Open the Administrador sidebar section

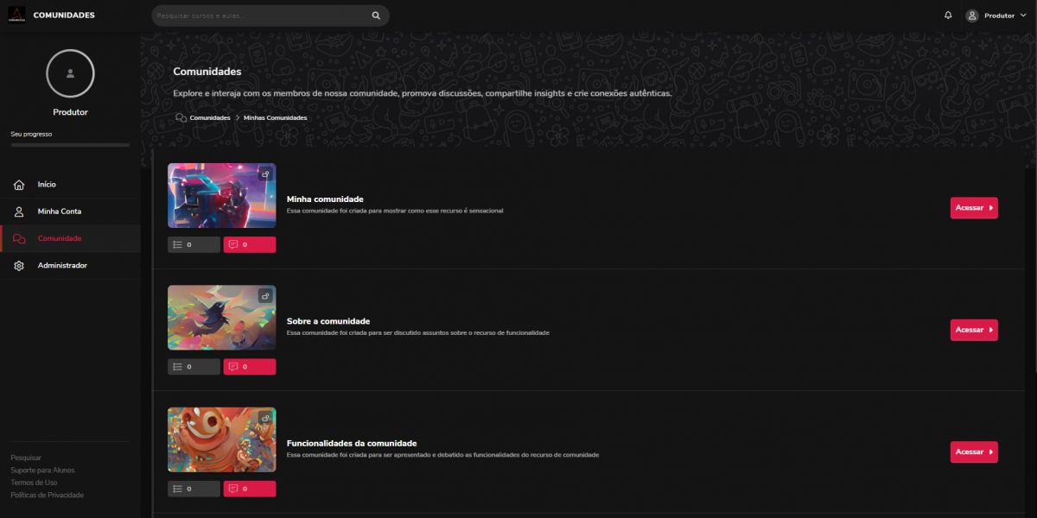pos(62,266)
